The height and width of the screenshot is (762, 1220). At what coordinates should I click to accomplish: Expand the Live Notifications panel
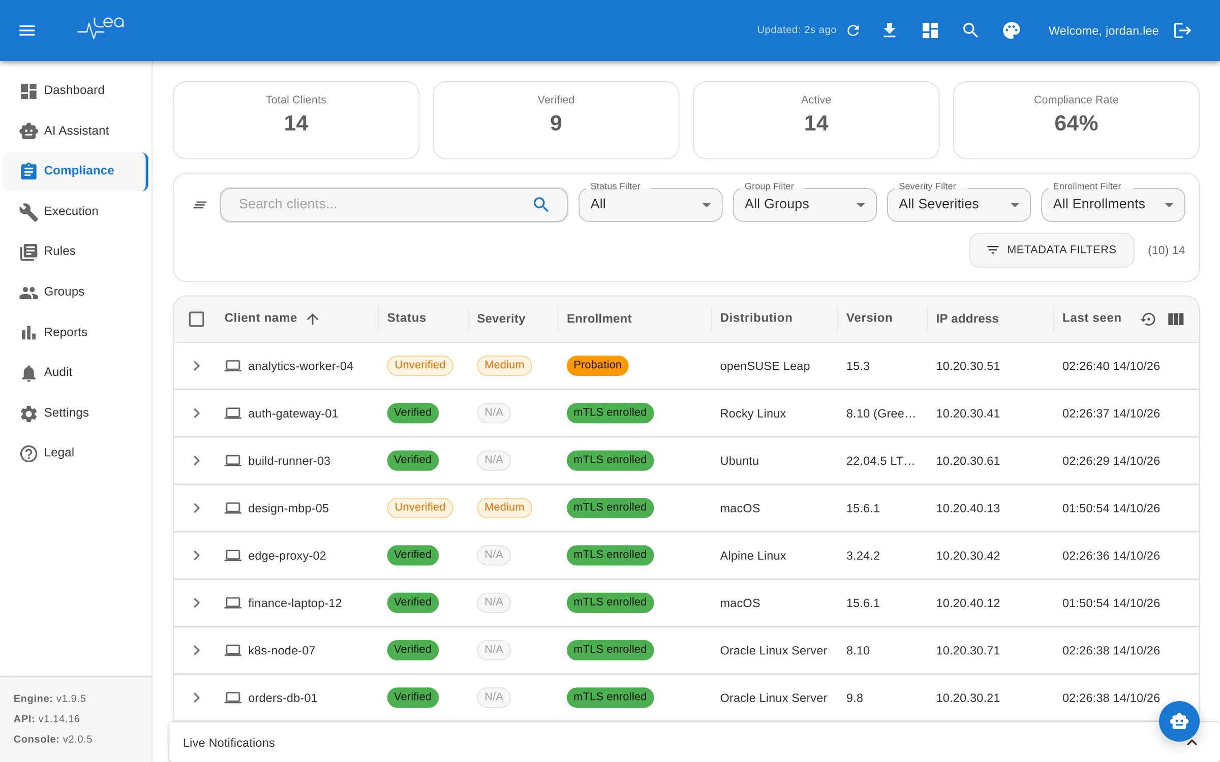pyautogui.click(x=1192, y=743)
